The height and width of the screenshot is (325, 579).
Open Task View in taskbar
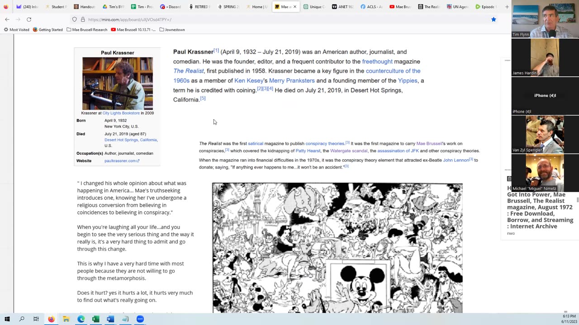pos(36,319)
